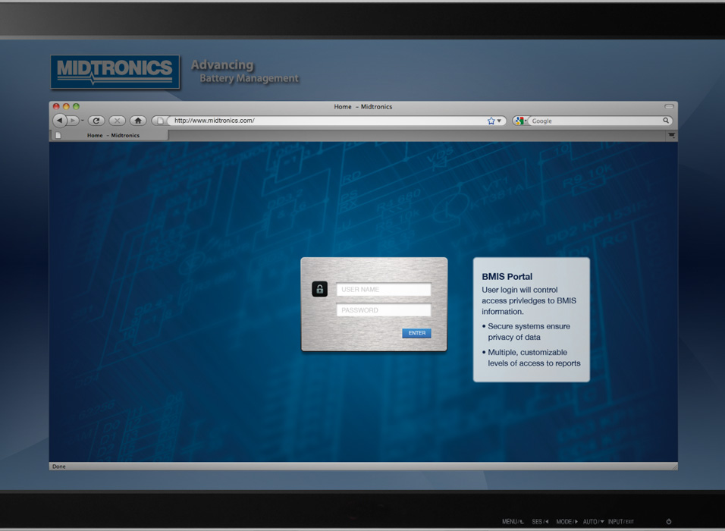Image resolution: width=725 pixels, height=531 pixels.
Task: Submit login with the ENTER button
Action: coord(416,333)
